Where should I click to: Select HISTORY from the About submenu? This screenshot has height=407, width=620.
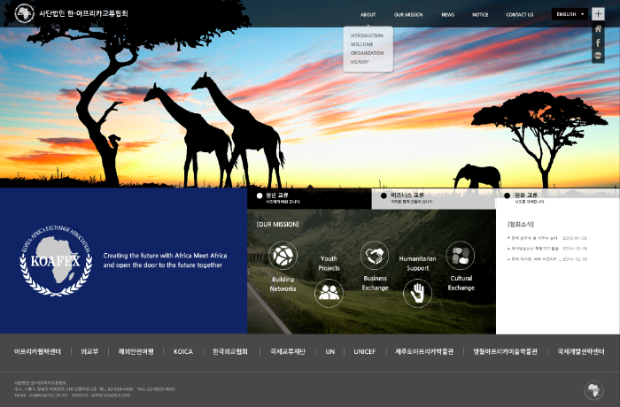(360, 62)
